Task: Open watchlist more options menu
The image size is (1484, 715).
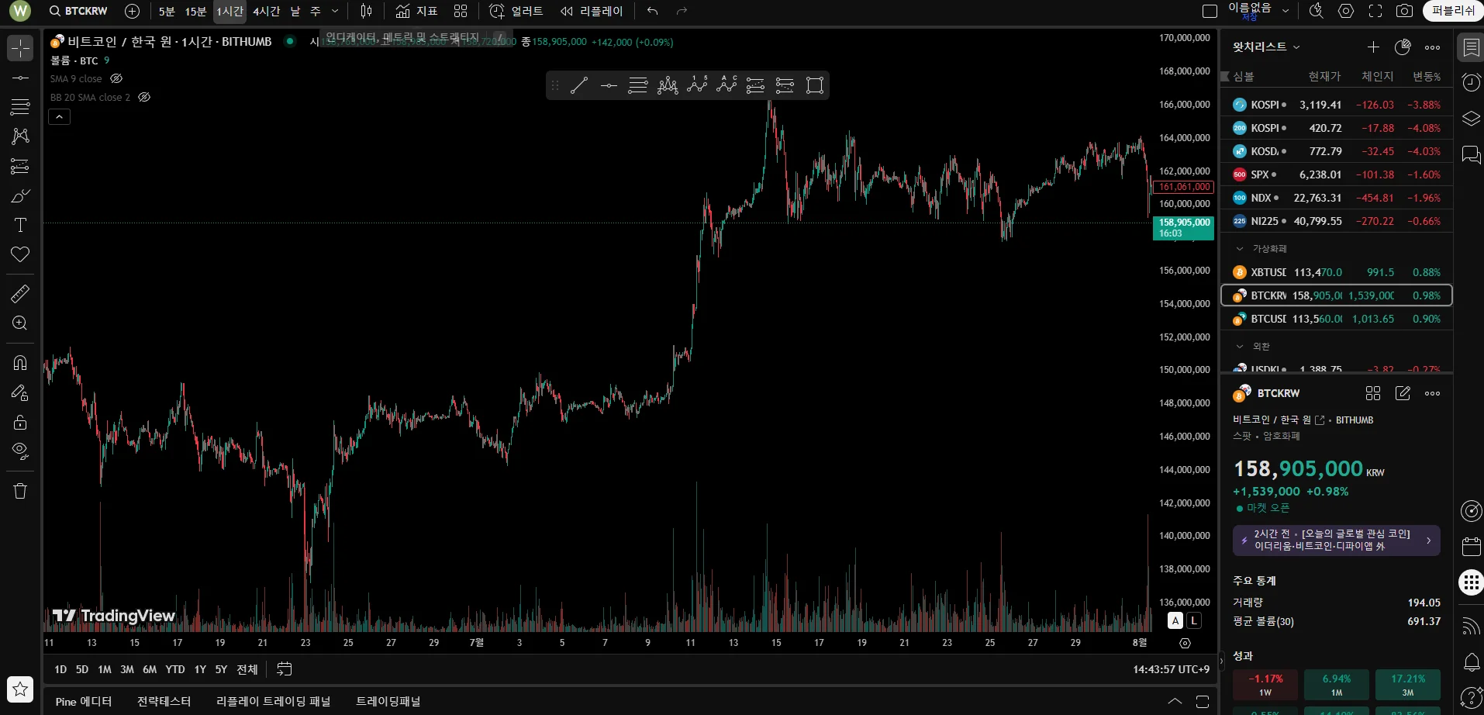Action: 1433,47
